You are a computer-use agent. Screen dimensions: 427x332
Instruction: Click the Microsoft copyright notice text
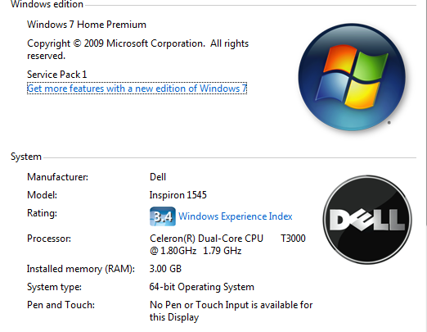point(137,49)
